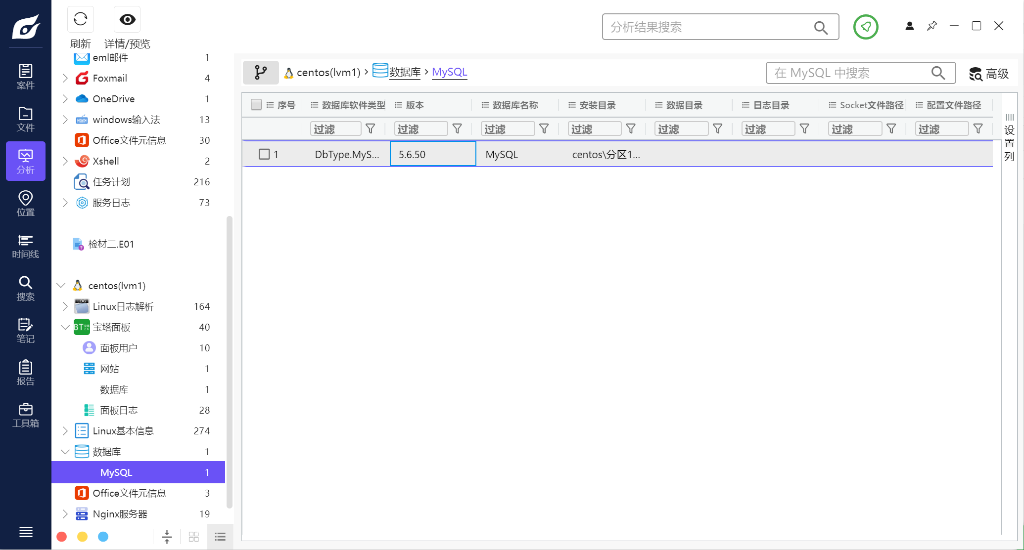Click the branch tree icon beside centos(lvm1)

coord(261,73)
